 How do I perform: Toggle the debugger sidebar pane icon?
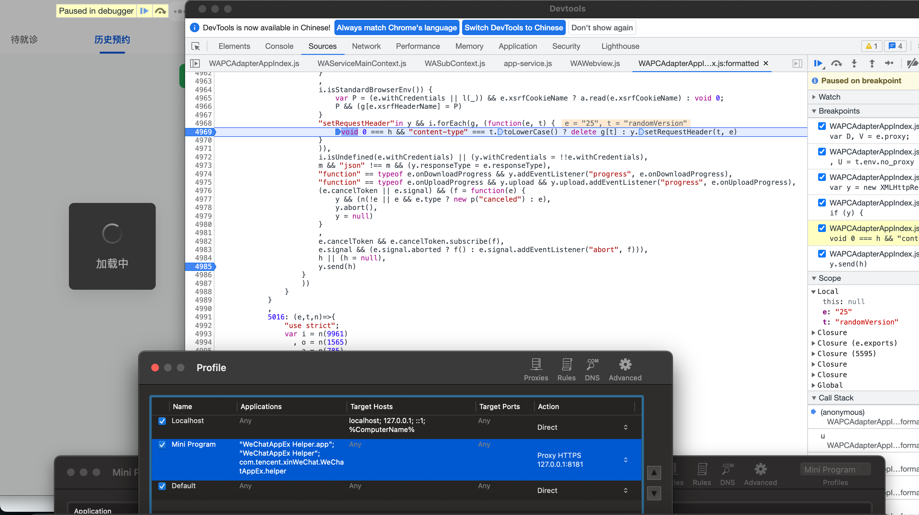click(797, 63)
